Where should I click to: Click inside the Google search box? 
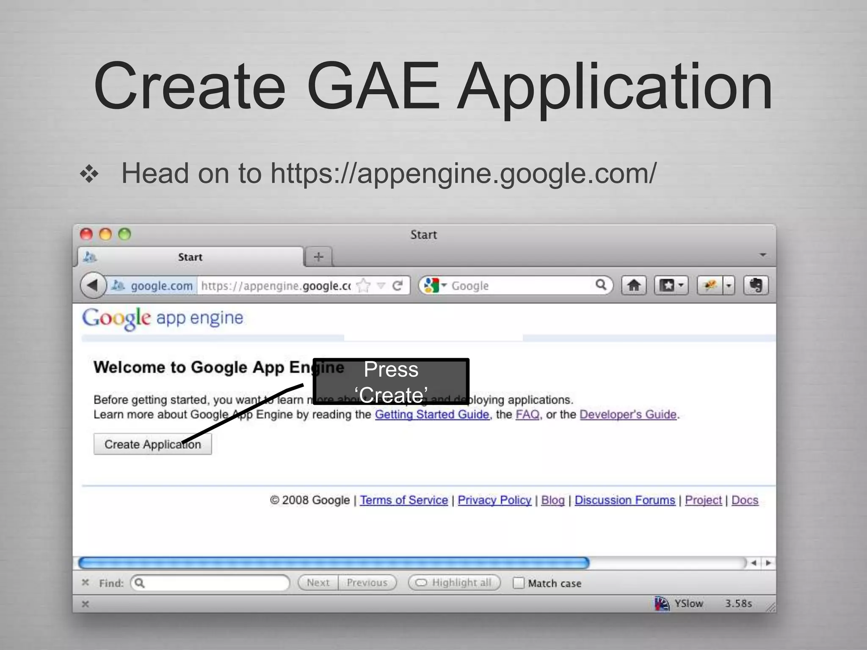click(521, 286)
